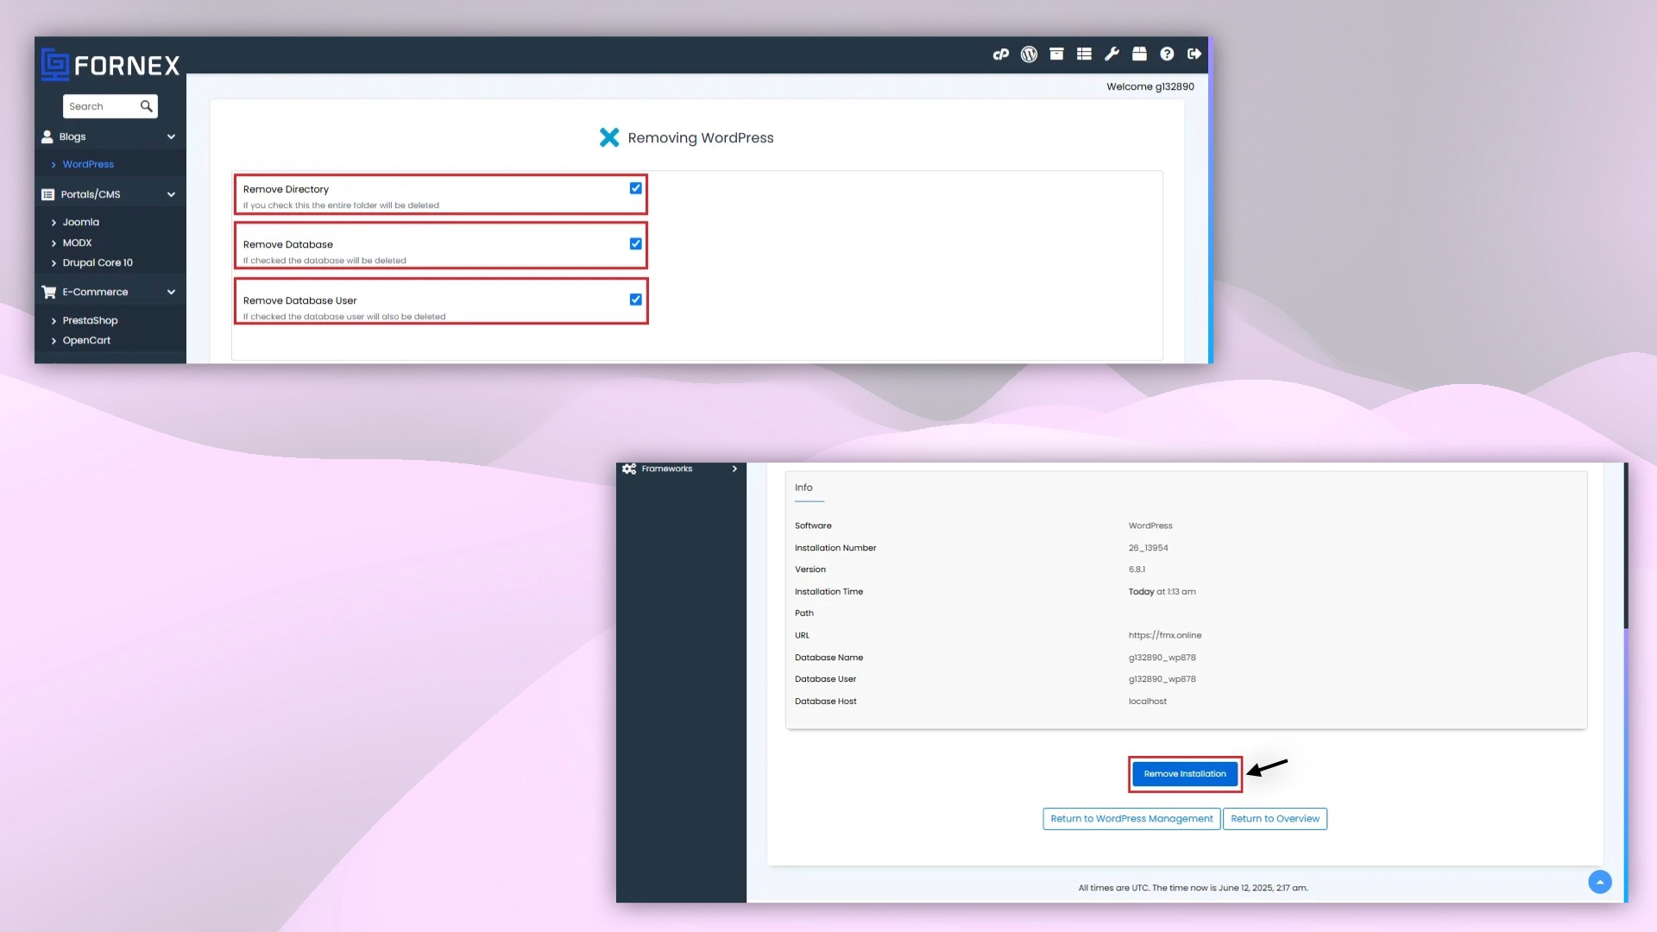Uncheck Remove Database User

tap(635, 299)
